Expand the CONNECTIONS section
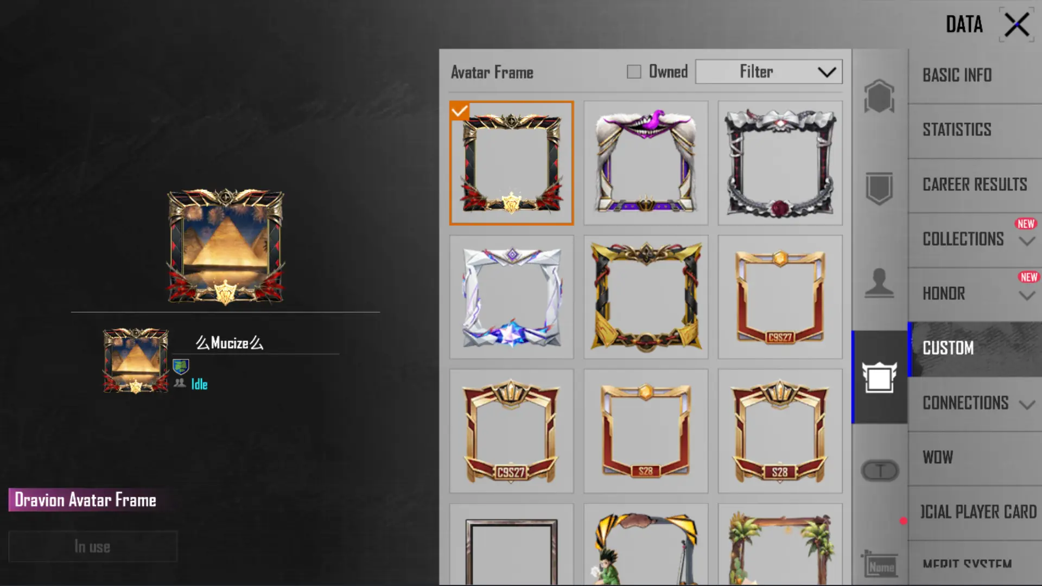This screenshot has width=1042, height=586. point(1027,405)
